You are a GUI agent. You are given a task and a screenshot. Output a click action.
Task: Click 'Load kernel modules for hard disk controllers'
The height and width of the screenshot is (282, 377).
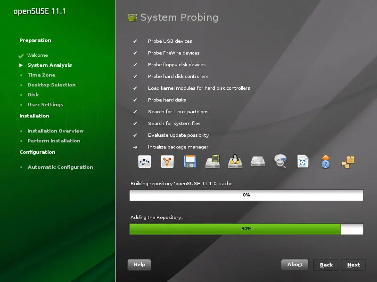tap(199, 88)
